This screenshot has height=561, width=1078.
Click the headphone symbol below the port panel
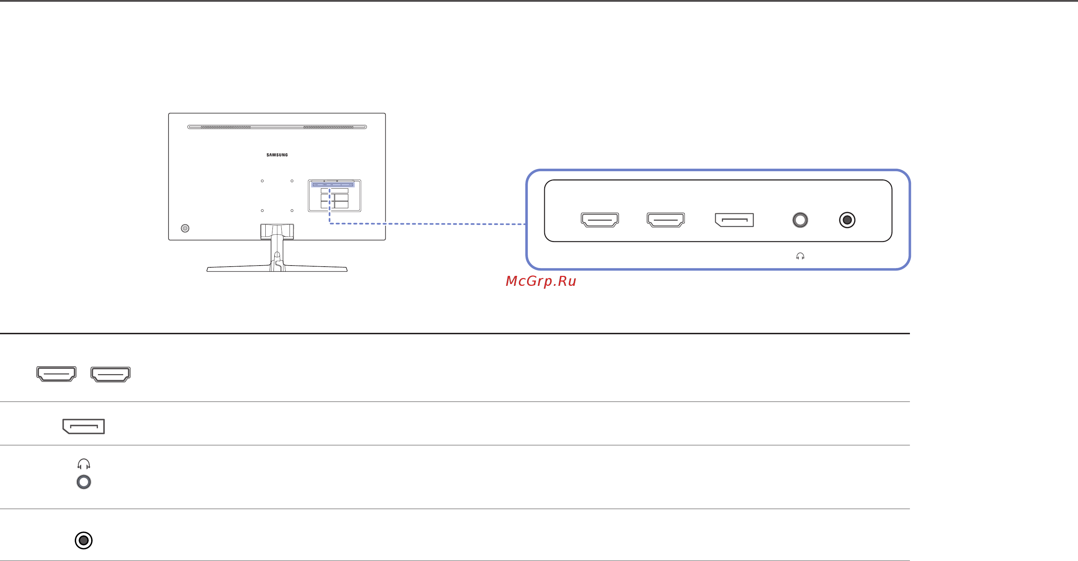[x=800, y=256]
